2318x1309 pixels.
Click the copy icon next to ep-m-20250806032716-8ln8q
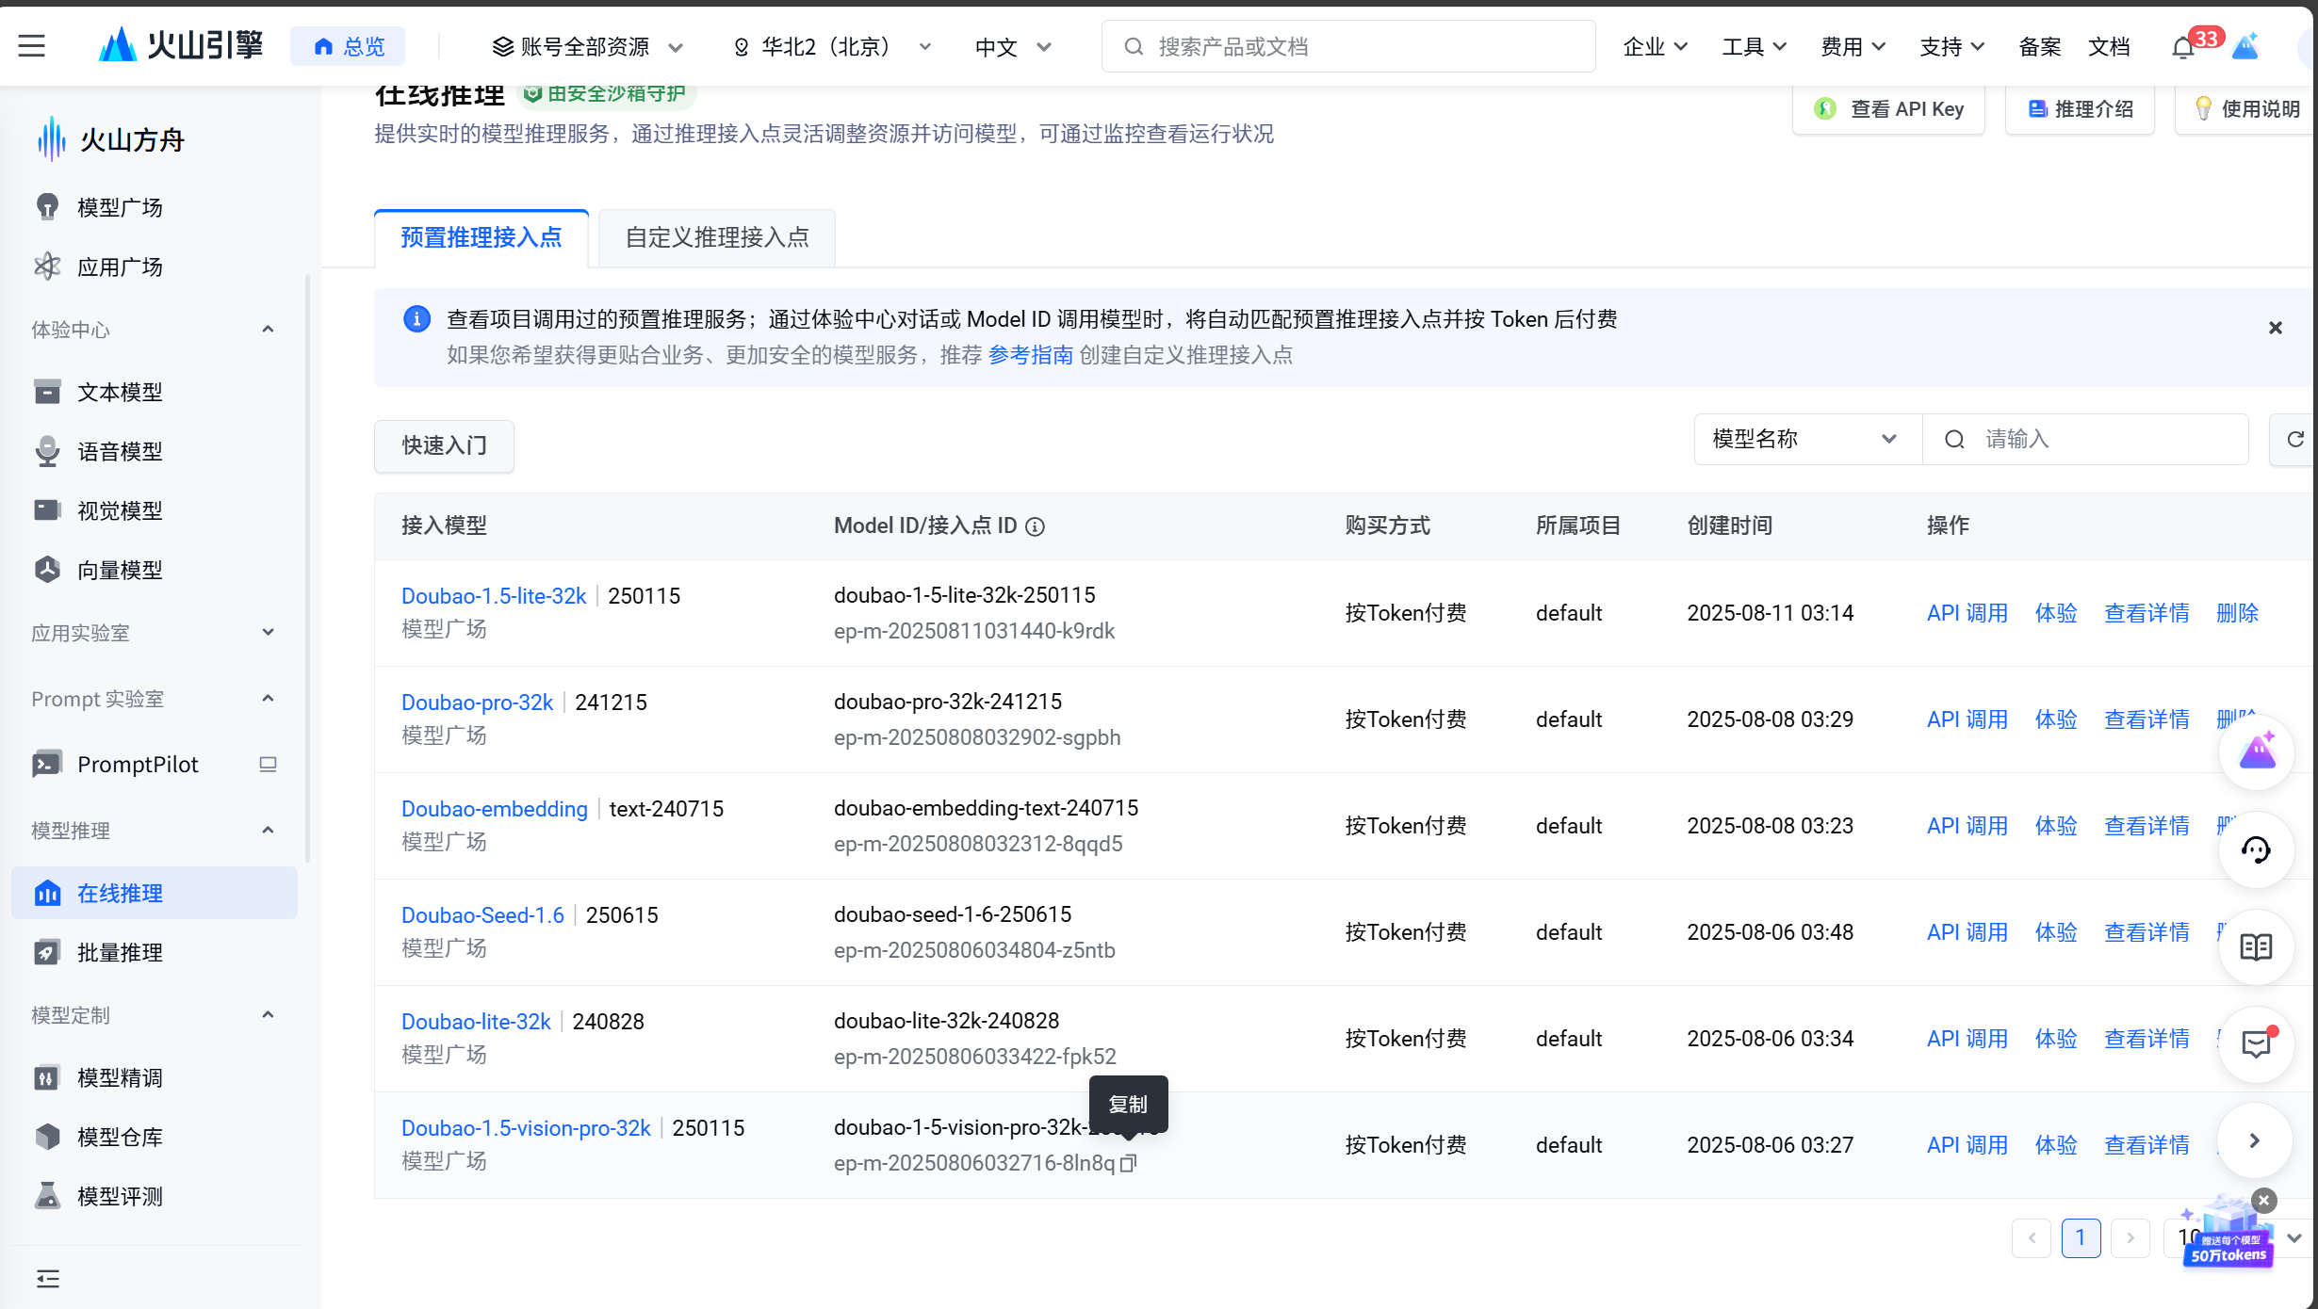coord(1128,1164)
